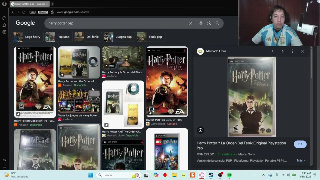Viewport: 320px width, 180px height.
Task: Open Todos los juegos YouTube video thumbnail
Action: [79, 100]
